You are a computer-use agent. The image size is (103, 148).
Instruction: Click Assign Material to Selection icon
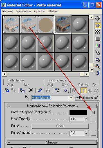point(23,90)
